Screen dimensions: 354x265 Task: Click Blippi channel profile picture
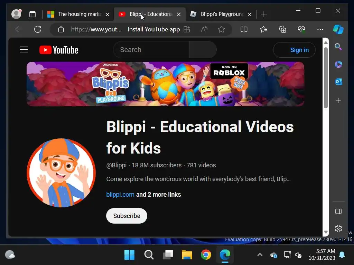[x=61, y=173]
